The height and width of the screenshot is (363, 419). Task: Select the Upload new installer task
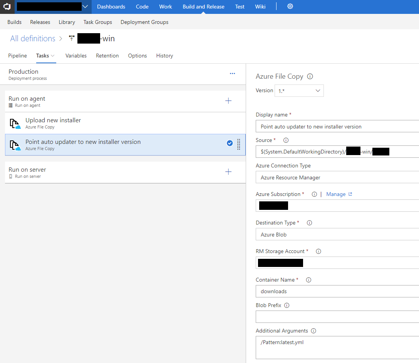[125, 123]
